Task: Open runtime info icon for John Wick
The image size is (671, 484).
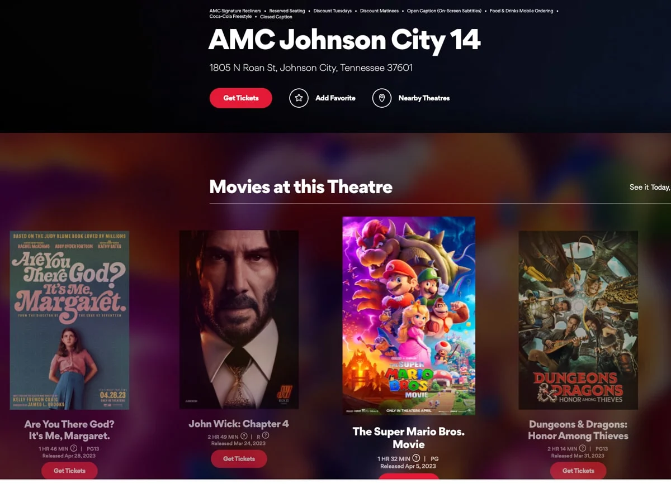Action: pos(244,436)
